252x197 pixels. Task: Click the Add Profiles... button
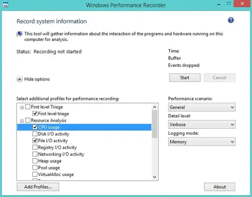(x=38, y=187)
